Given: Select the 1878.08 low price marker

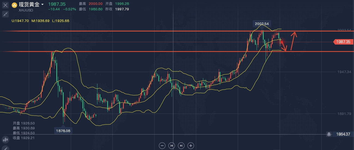Looking at the screenshot, I should tap(63, 130).
